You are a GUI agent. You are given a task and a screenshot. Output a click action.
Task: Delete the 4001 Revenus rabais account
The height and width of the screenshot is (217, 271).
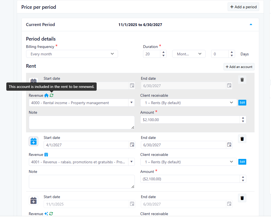242,139
